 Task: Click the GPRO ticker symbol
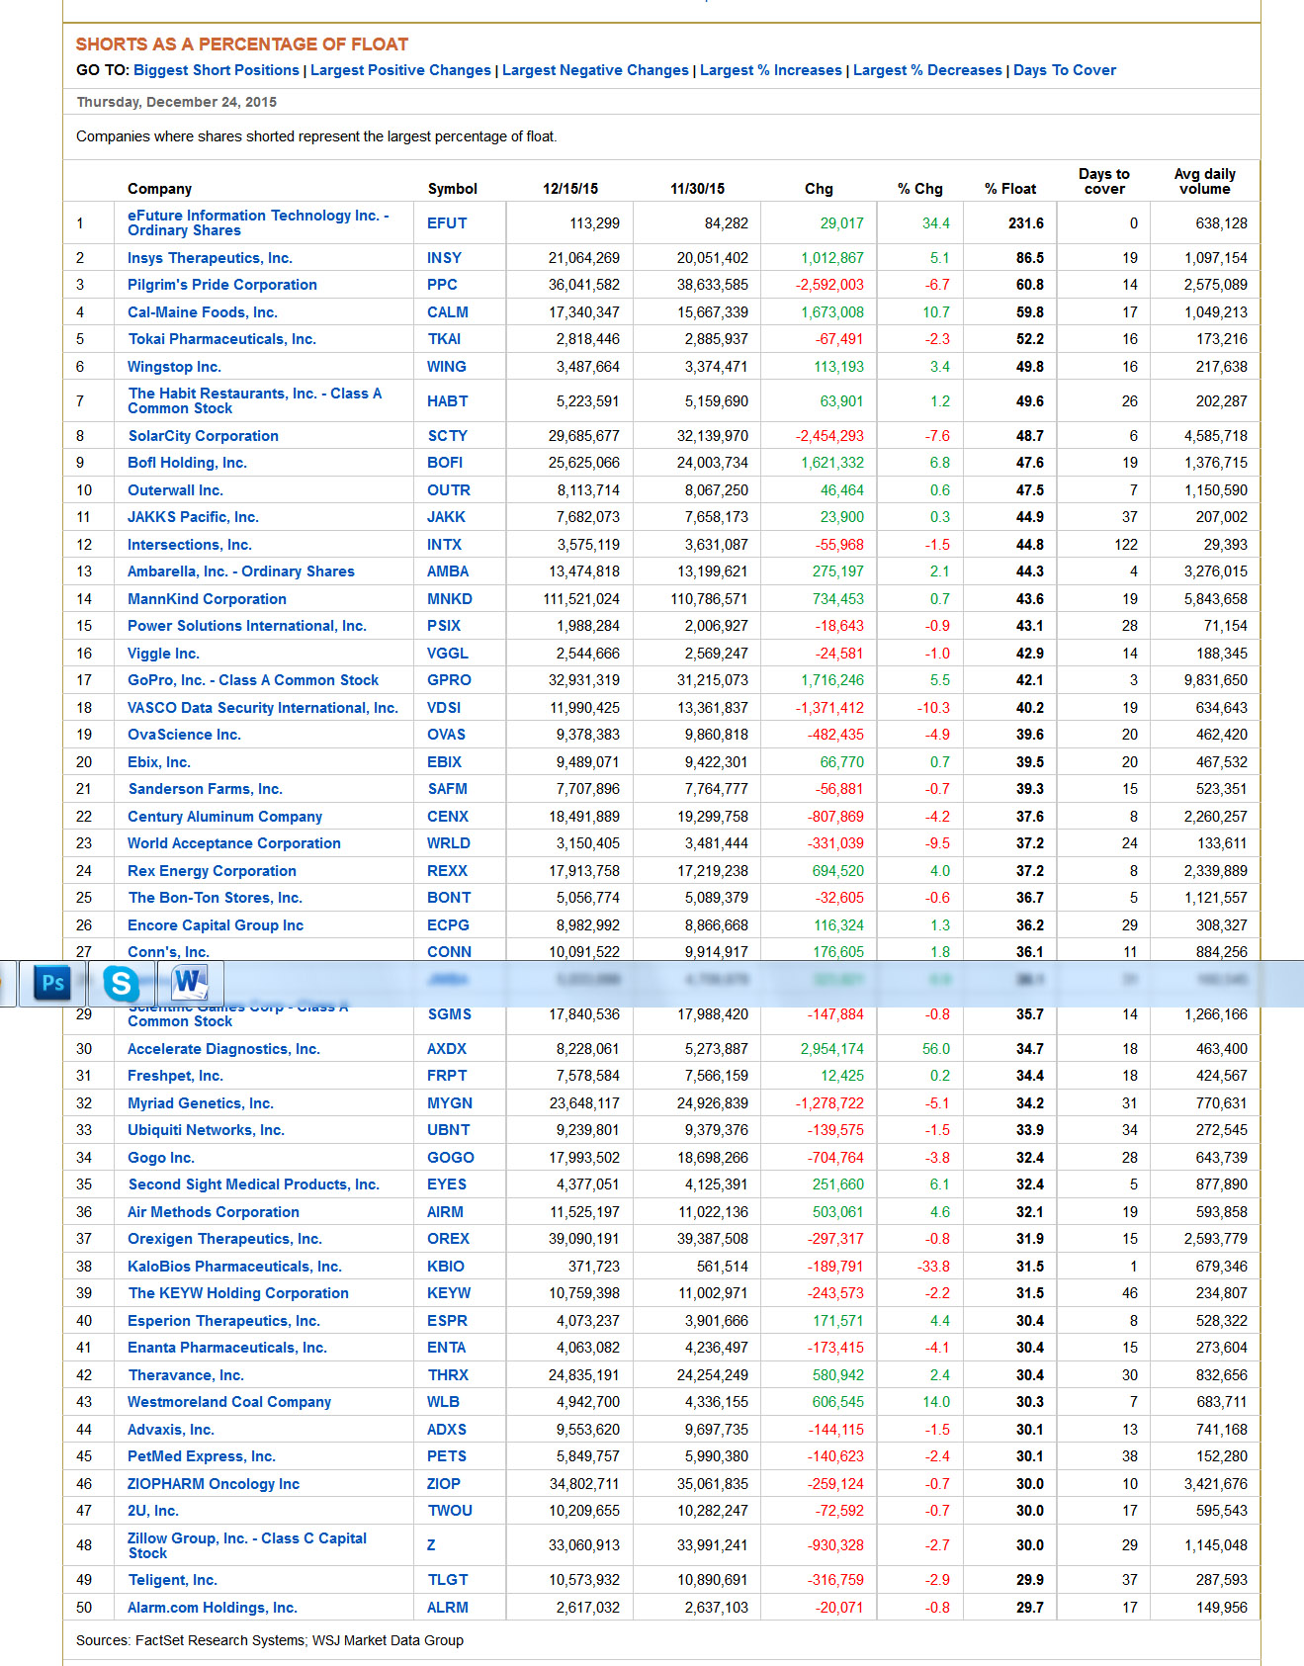pos(449,680)
